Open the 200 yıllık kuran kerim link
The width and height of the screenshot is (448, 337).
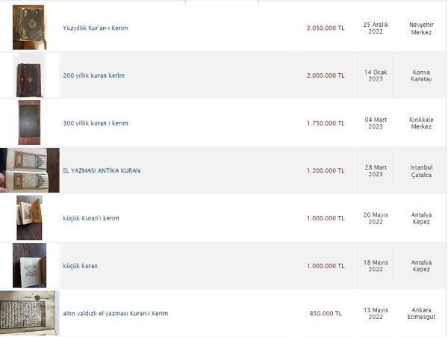click(94, 75)
